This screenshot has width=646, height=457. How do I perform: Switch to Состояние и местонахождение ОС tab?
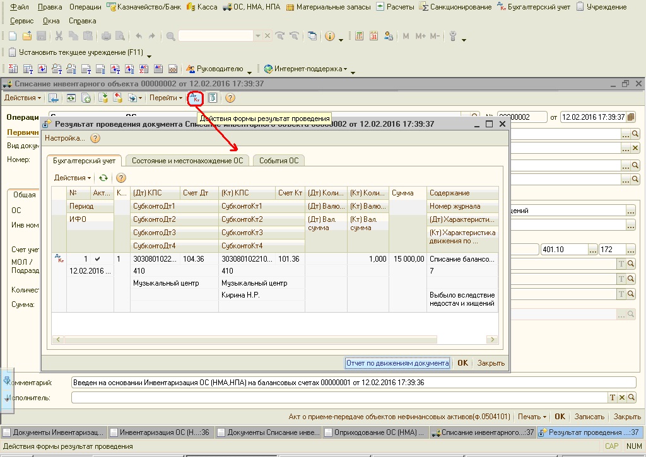tap(187, 161)
